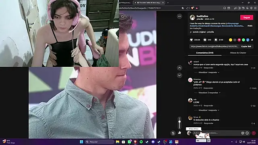This screenshot has width=258, height=145.
Task: Save video with the bookmark icon
Action: point(216,40)
